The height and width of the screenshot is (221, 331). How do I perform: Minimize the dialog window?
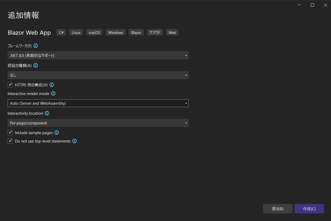pyautogui.click(x=300, y=5)
